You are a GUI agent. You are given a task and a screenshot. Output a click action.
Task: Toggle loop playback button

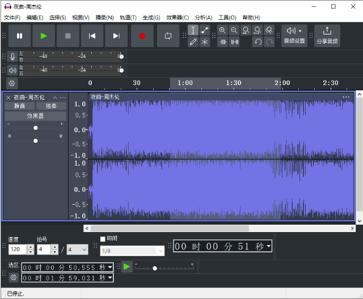pos(168,36)
